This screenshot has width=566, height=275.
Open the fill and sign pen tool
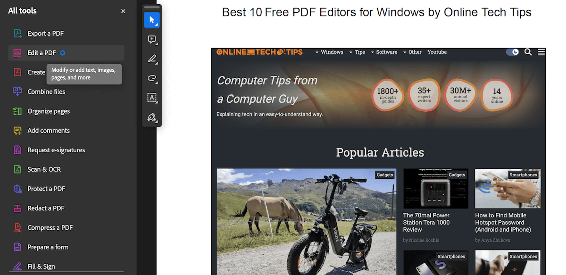(152, 117)
